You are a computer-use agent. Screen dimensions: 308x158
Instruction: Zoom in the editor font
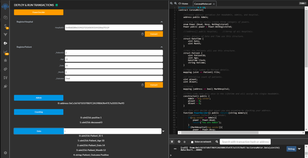click(x=175, y=3)
